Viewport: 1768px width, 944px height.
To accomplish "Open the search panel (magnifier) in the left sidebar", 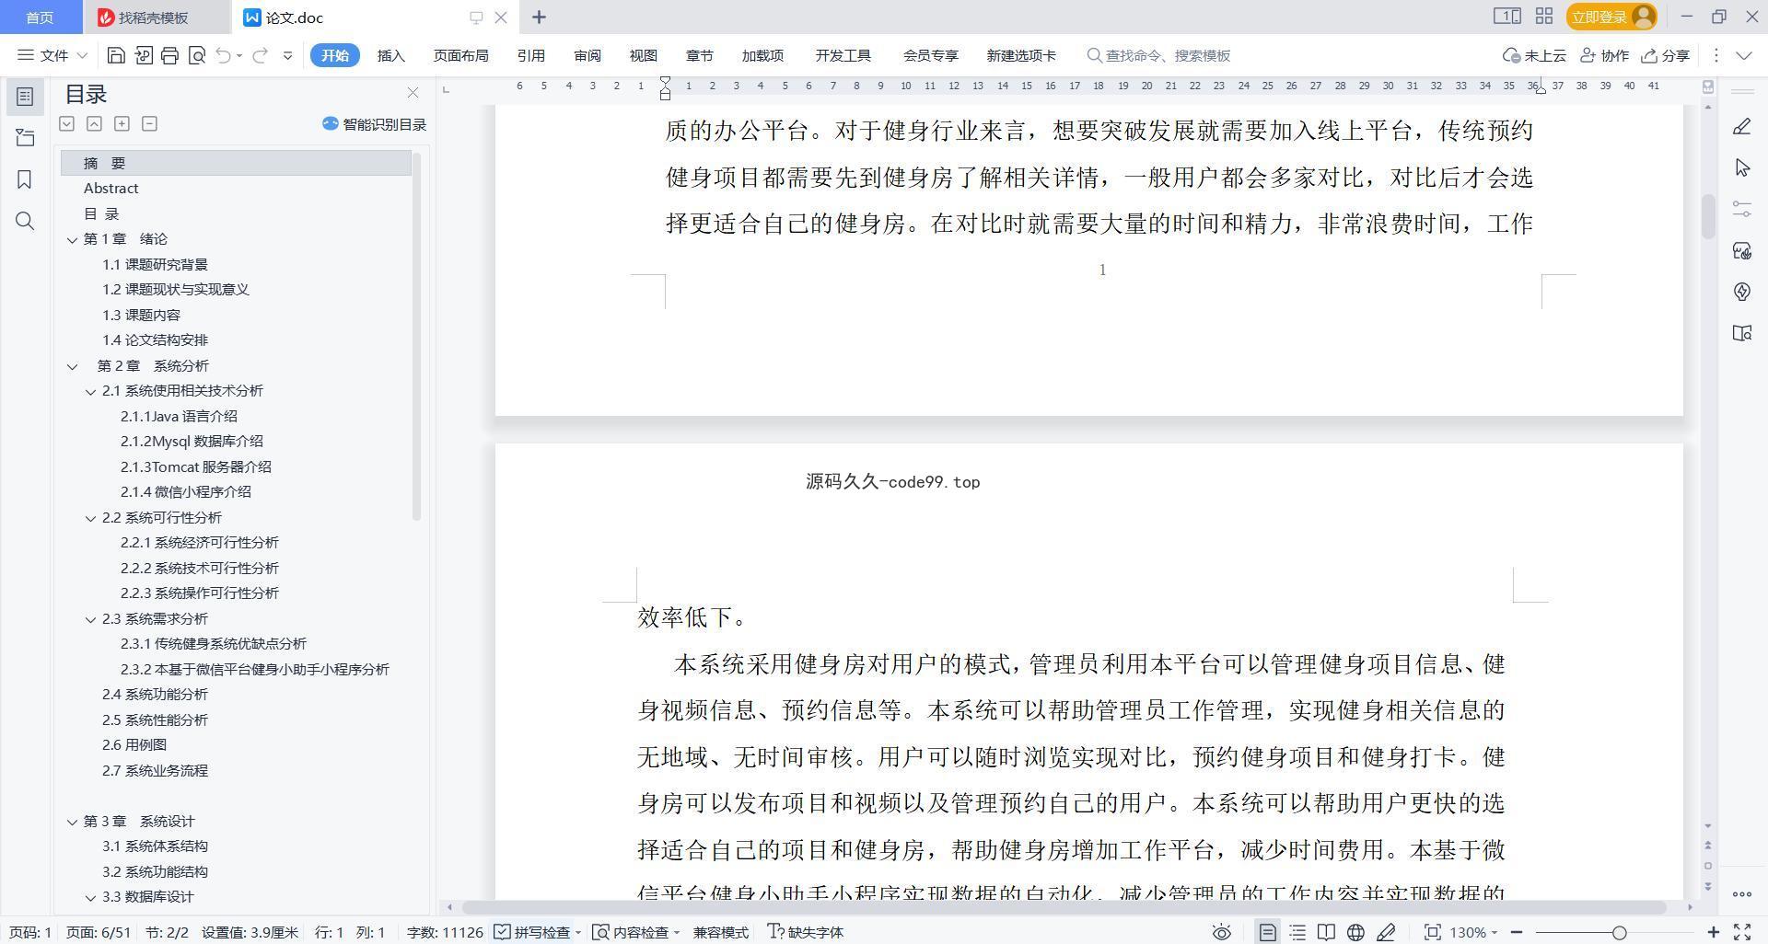I will coord(25,221).
